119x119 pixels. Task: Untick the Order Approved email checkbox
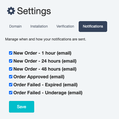11,77
